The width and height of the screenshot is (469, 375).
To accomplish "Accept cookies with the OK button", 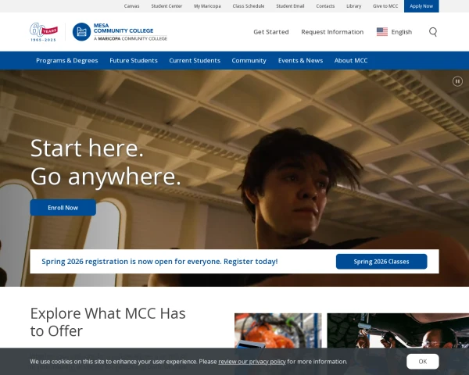I will [x=422, y=361].
